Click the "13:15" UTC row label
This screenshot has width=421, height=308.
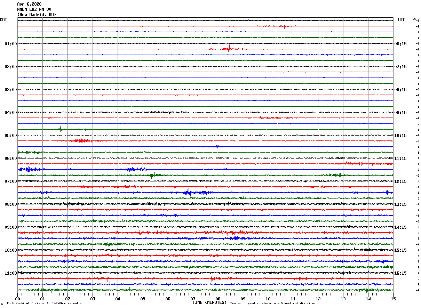coord(400,204)
